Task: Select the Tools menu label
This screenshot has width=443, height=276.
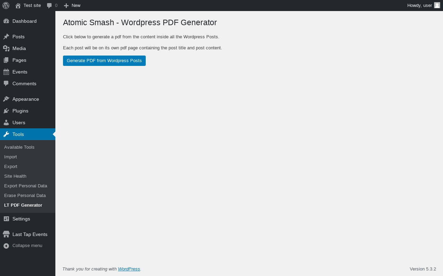Action: coord(18,134)
